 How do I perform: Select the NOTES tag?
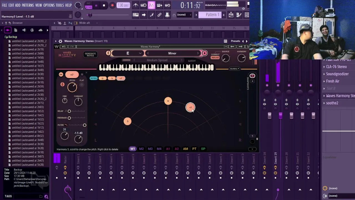[93, 78]
